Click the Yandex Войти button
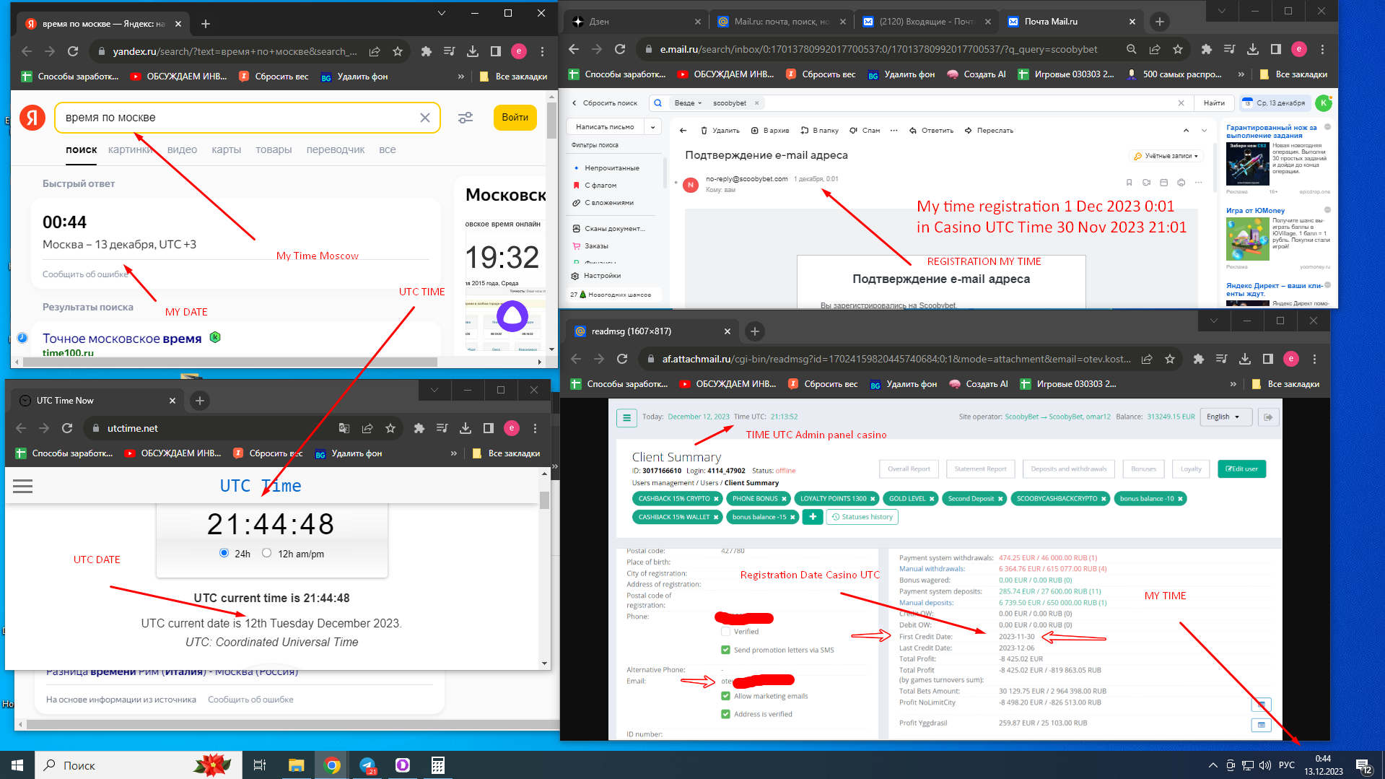The image size is (1385, 779). (515, 118)
